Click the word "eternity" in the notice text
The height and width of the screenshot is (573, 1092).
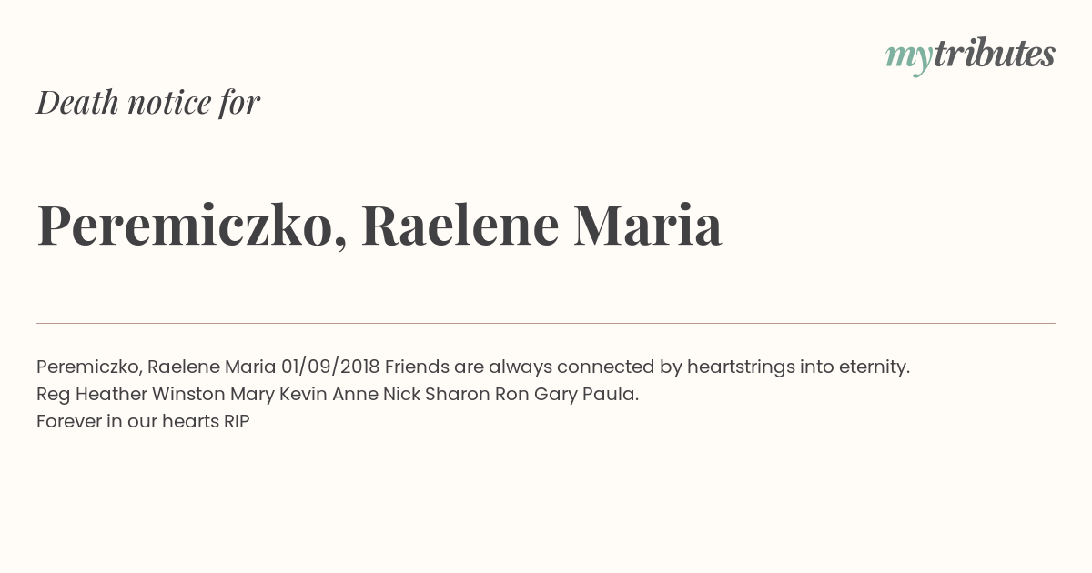click(x=875, y=367)
